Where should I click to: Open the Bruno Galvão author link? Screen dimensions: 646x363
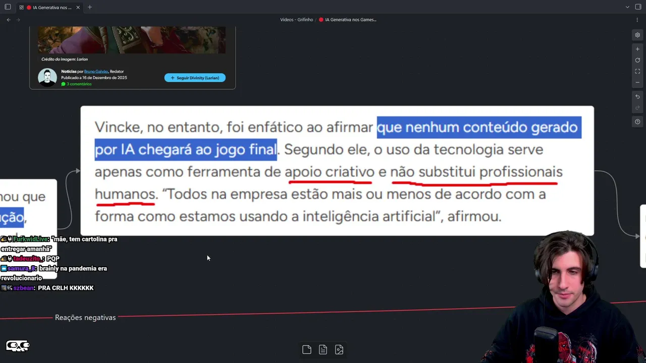point(96,72)
